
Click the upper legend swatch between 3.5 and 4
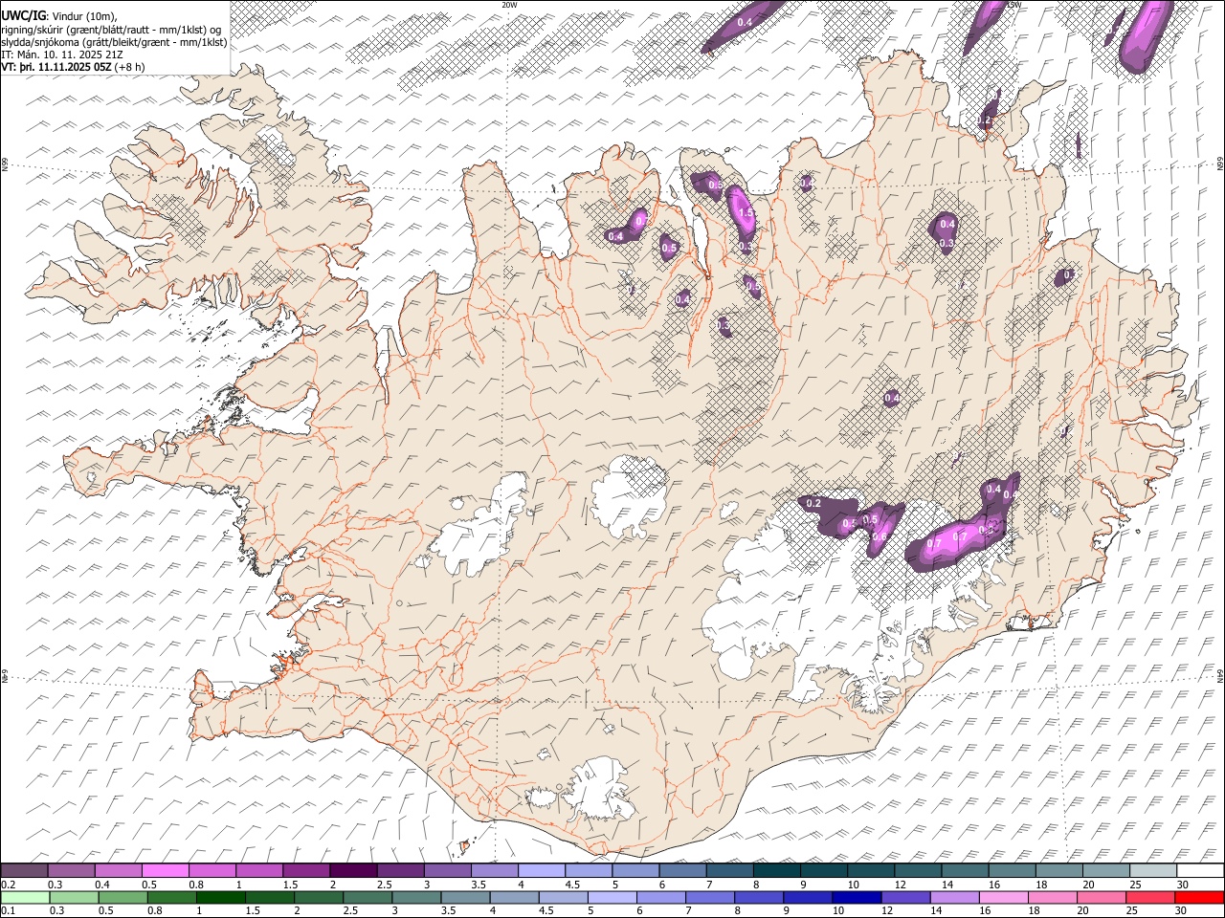click(x=494, y=870)
